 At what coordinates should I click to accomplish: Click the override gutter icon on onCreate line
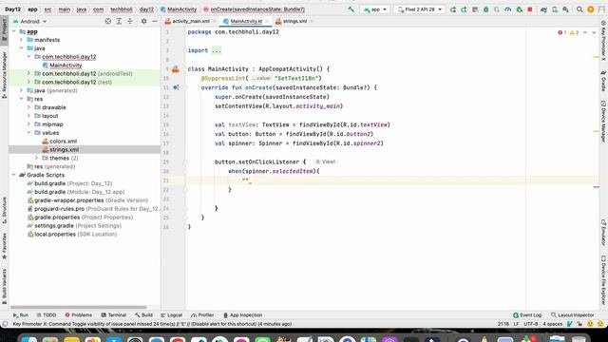(176, 87)
